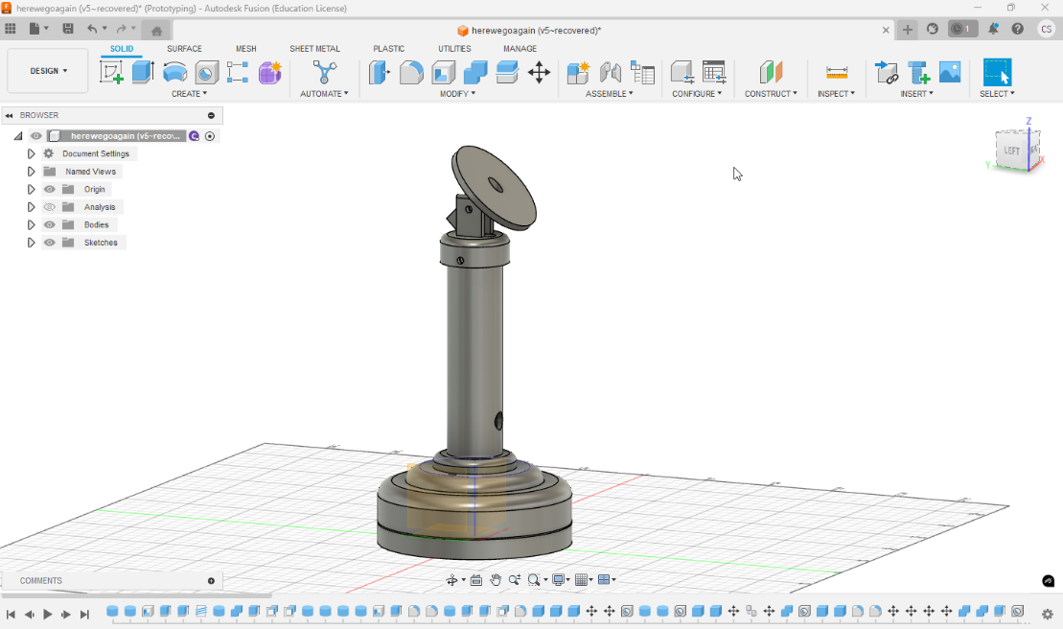Switch to the Mesh tab
The width and height of the screenshot is (1063, 629).
tap(246, 49)
